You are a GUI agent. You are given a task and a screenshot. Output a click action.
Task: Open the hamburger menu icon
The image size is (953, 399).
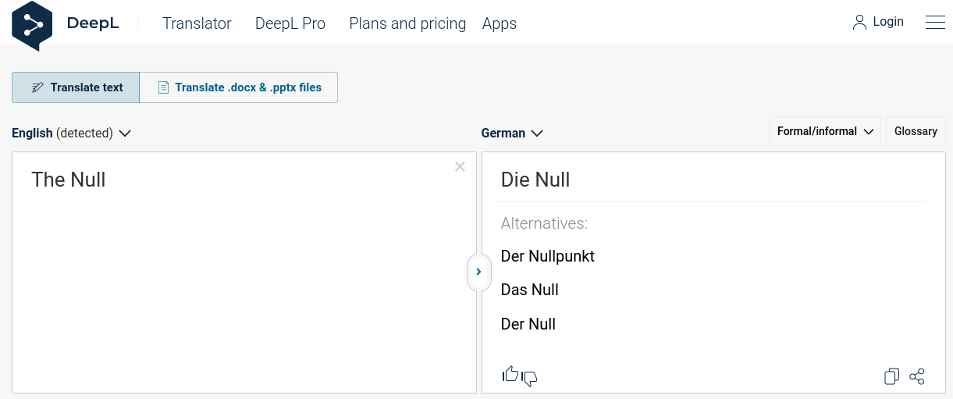coord(935,22)
